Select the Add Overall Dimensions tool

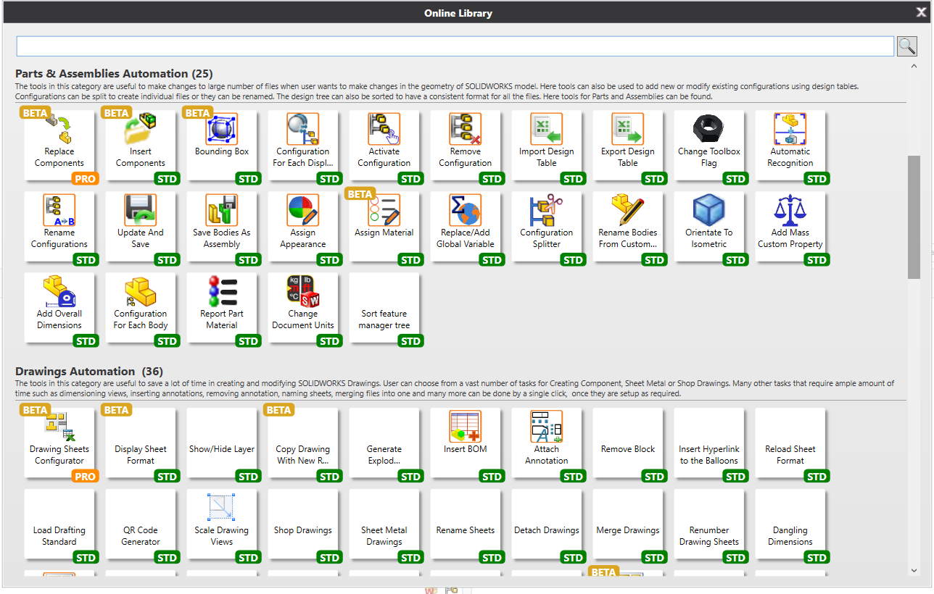point(59,308)
